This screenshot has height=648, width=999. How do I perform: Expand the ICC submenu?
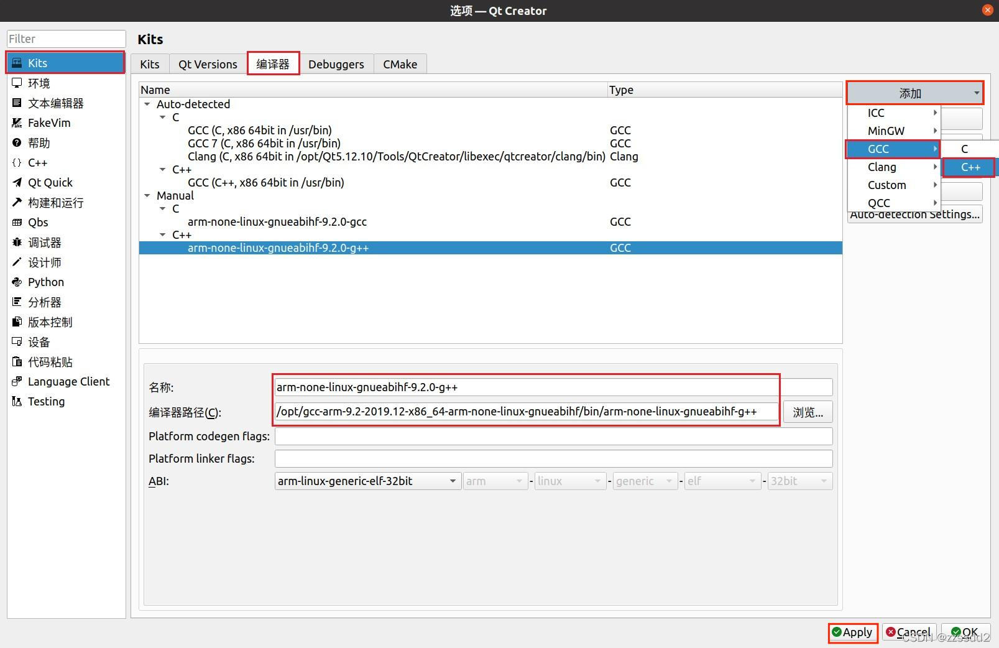click(x=894, y=113)
